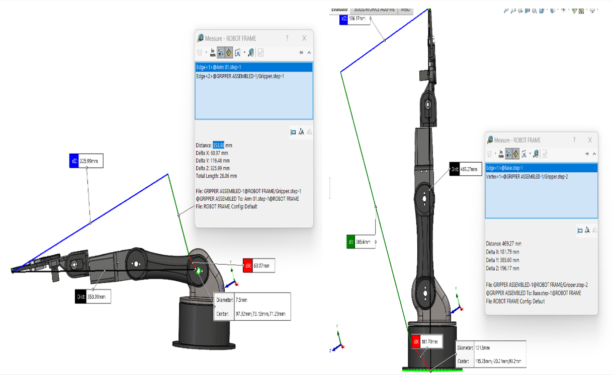613x375 pixels.
Task: Click the dX 181.79mm callout
Action: click(427, 342)
